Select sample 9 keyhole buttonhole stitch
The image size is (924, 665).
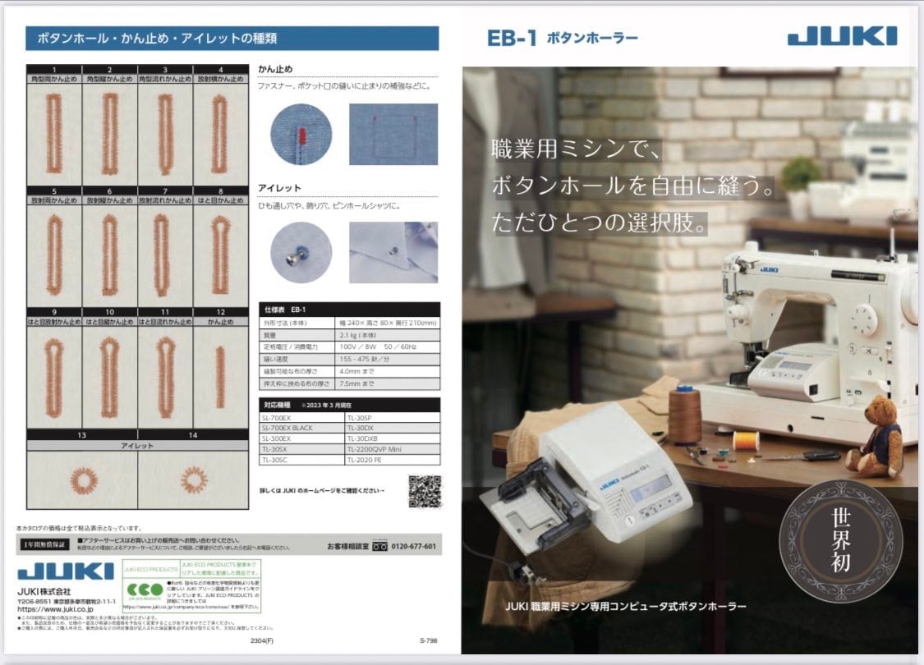pyautogui.click(x=54, y=377)
